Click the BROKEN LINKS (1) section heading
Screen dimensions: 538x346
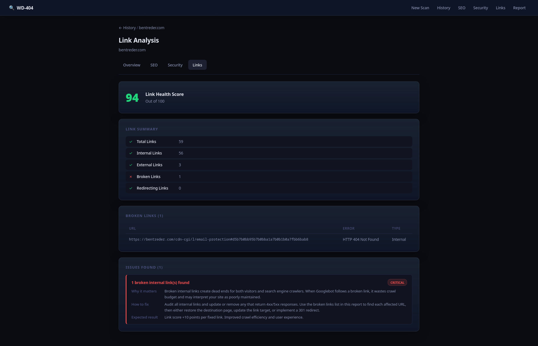pyautogui.click(x=144, y=216)
